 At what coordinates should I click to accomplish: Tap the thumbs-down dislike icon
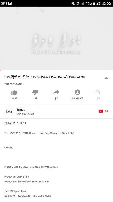coord(35,92)
